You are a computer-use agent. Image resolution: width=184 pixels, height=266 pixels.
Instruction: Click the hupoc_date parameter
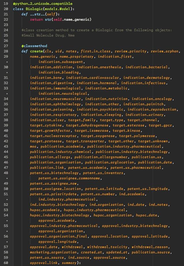tap(147, 215)
